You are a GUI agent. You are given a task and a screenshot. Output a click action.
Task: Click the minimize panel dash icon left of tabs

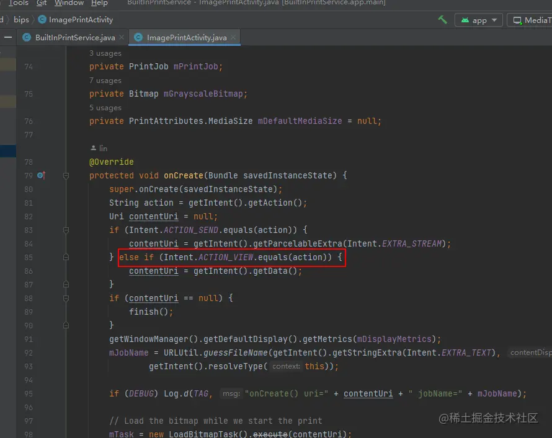[8, 37]
